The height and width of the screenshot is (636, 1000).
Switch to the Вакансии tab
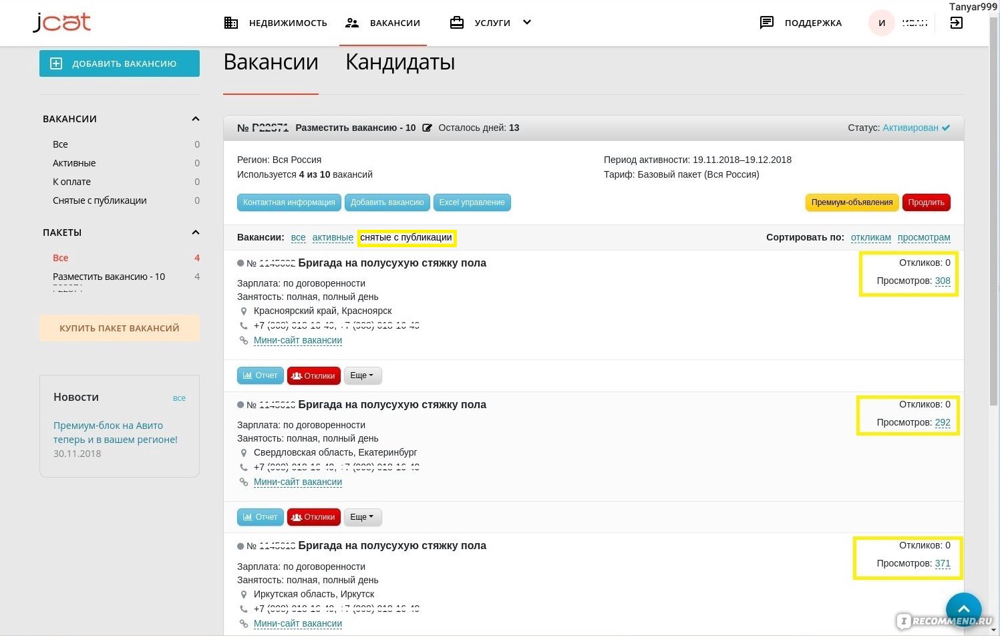(271, 62)
